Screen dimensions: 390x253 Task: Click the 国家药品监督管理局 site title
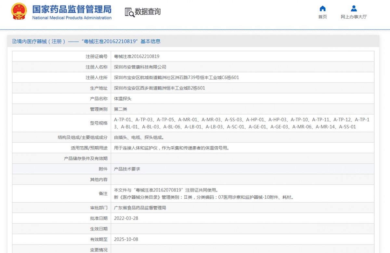click(x=71, y=9)
